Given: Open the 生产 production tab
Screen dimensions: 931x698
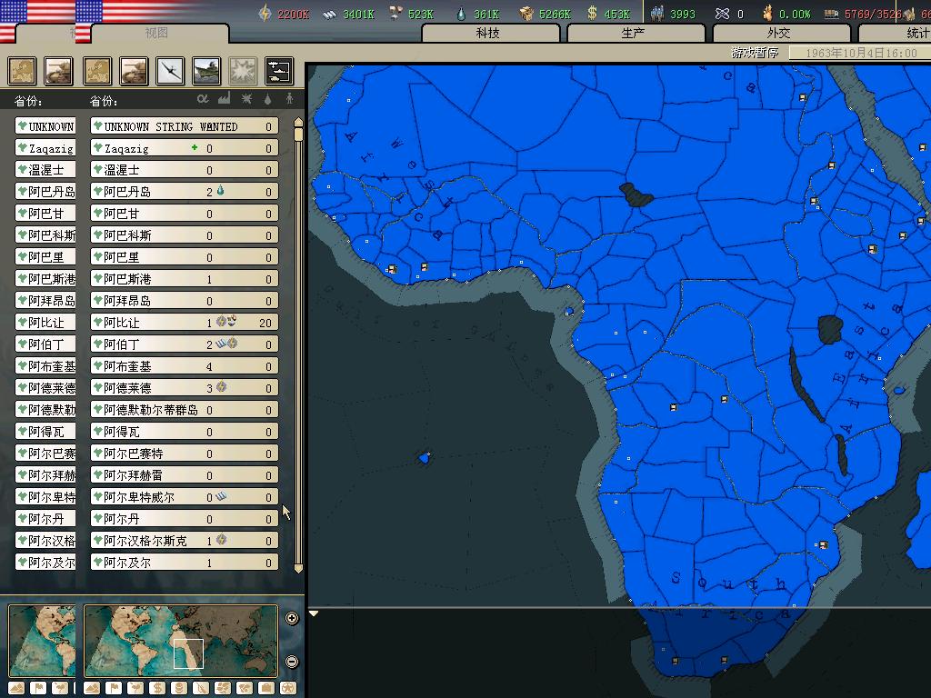Looking at the screenshot, I should 636,34.
